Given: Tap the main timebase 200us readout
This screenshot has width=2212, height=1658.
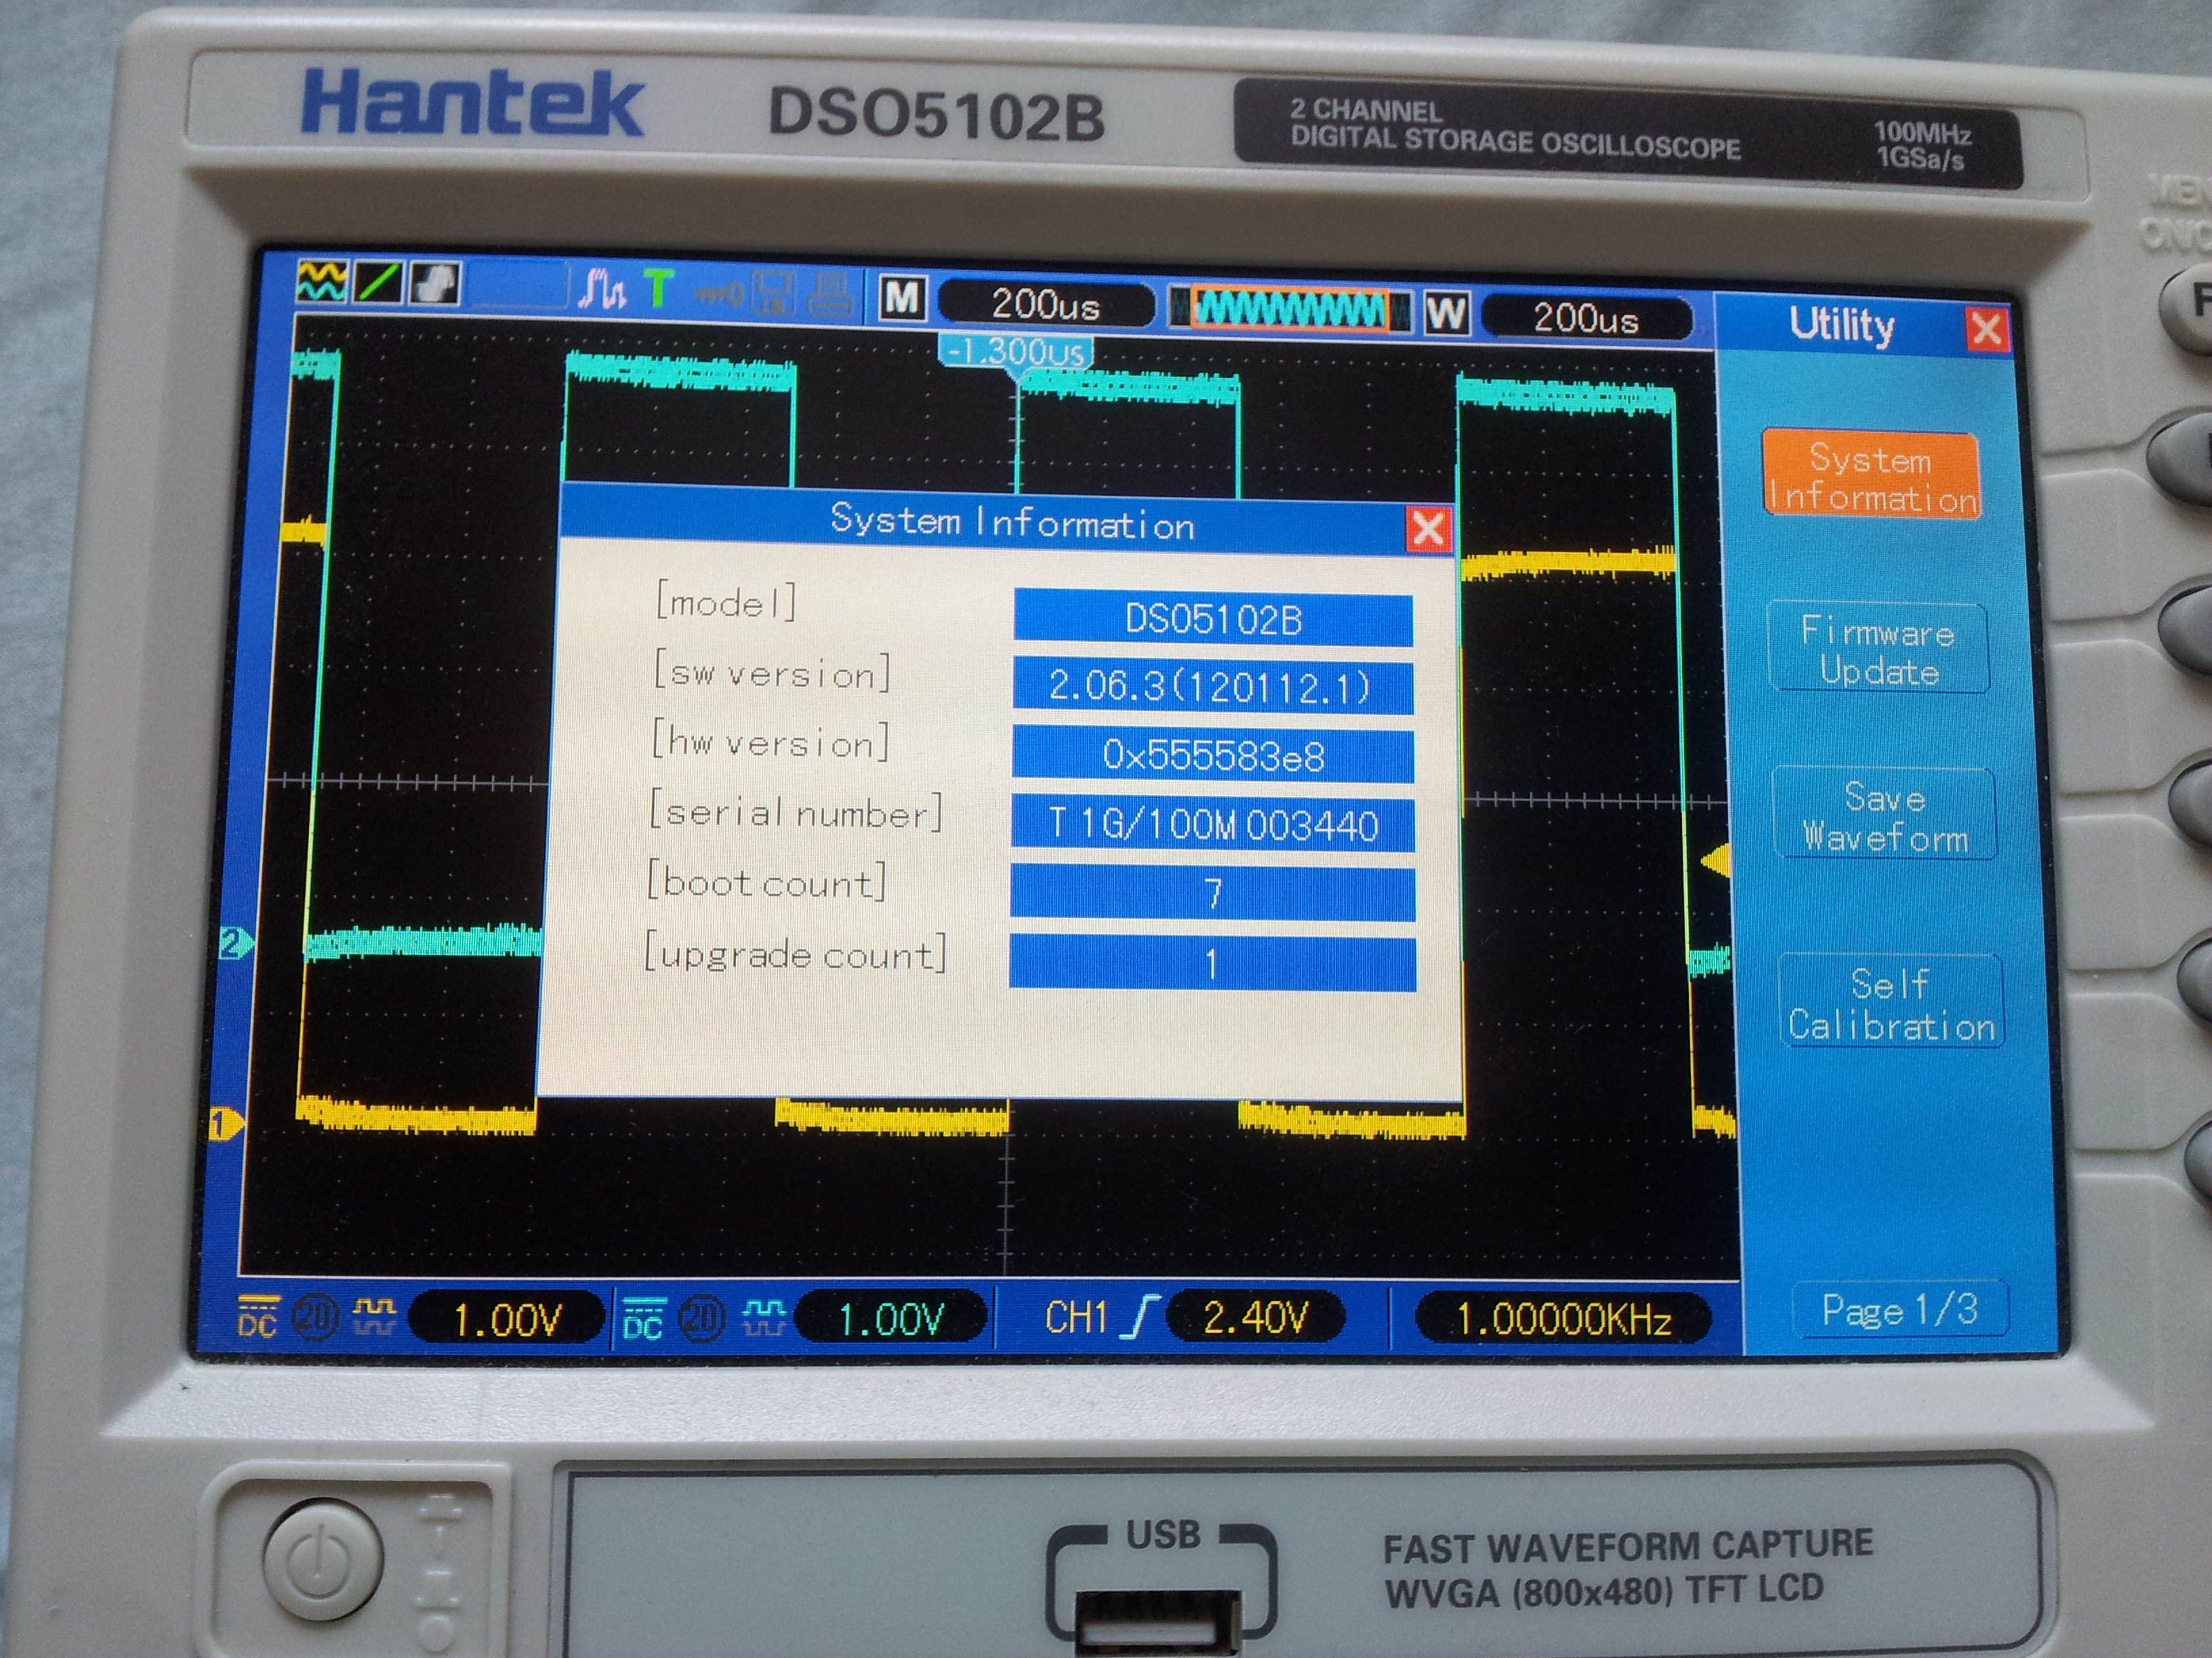Looking at the screenshot, I should click(x=1046, y=304).
